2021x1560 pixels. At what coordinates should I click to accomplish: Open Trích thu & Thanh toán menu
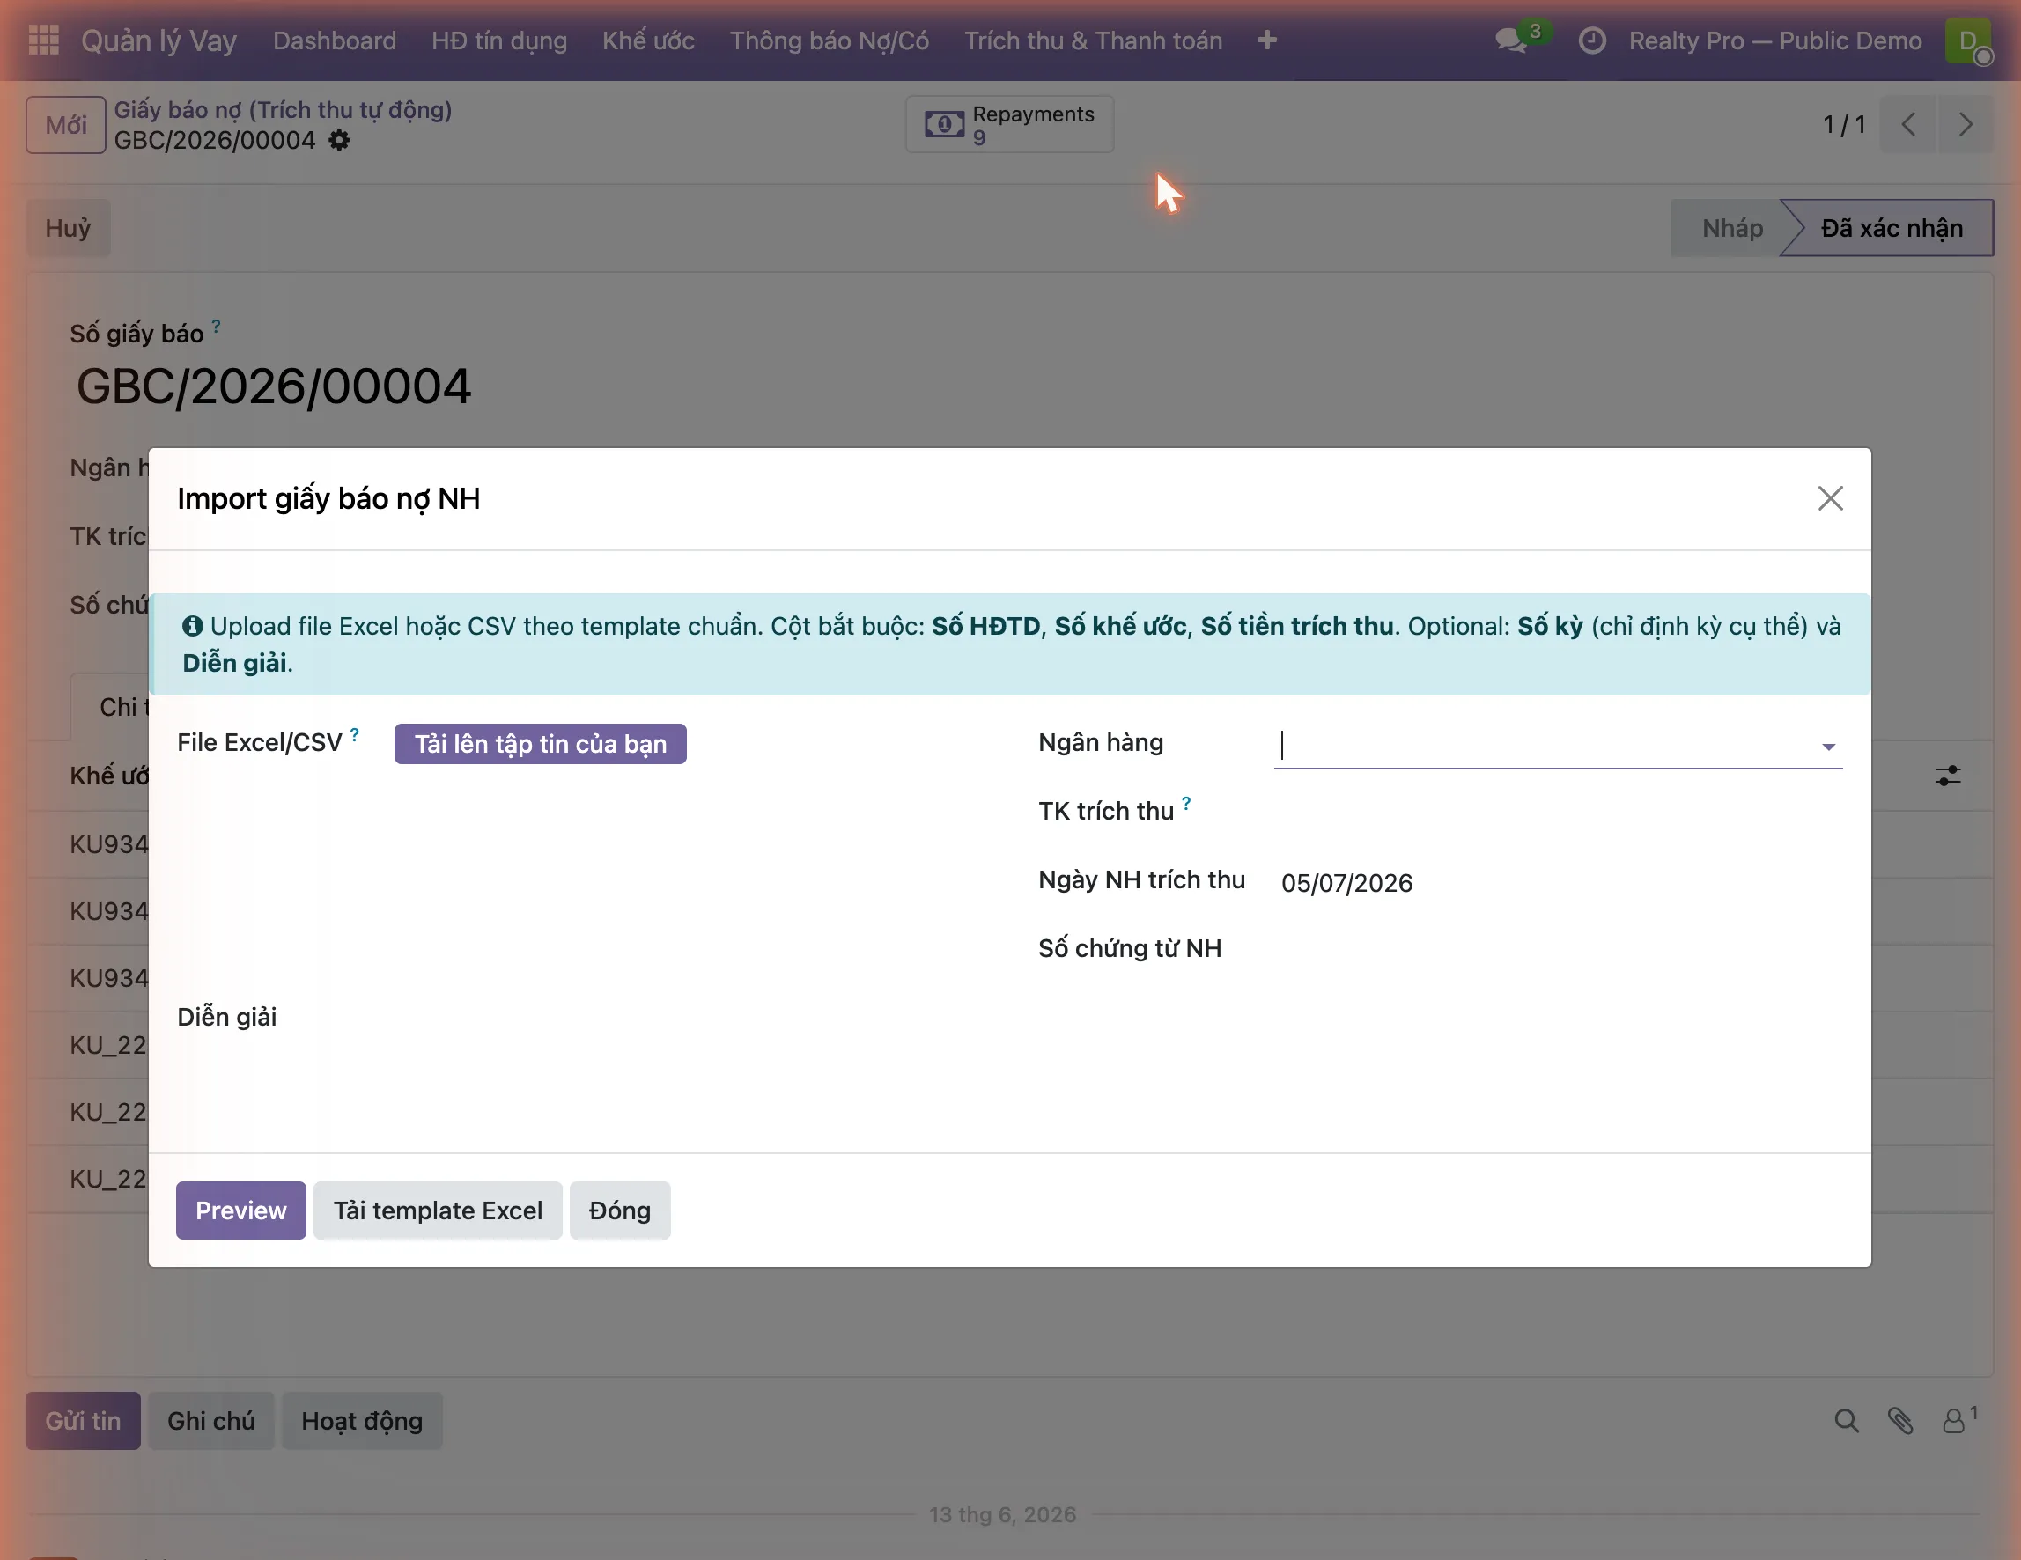pos(1093,40)
